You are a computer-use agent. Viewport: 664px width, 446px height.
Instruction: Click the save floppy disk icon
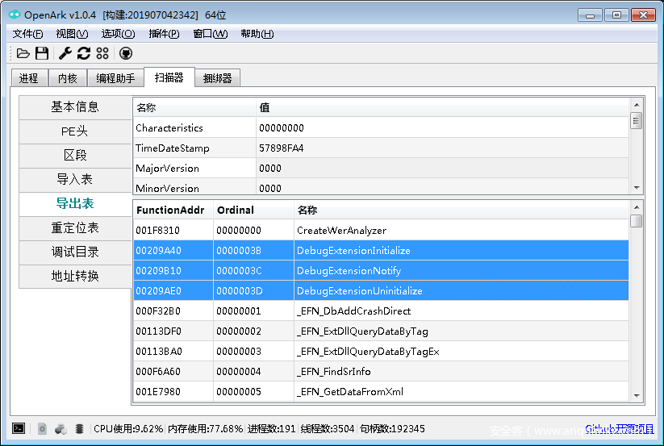click(41, 53)
